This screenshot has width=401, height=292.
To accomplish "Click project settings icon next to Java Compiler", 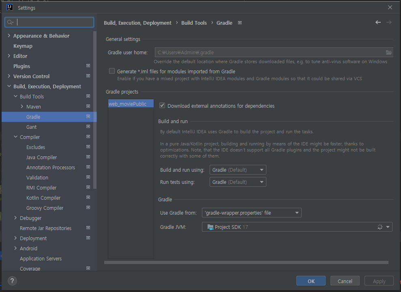I will (88, 157).
